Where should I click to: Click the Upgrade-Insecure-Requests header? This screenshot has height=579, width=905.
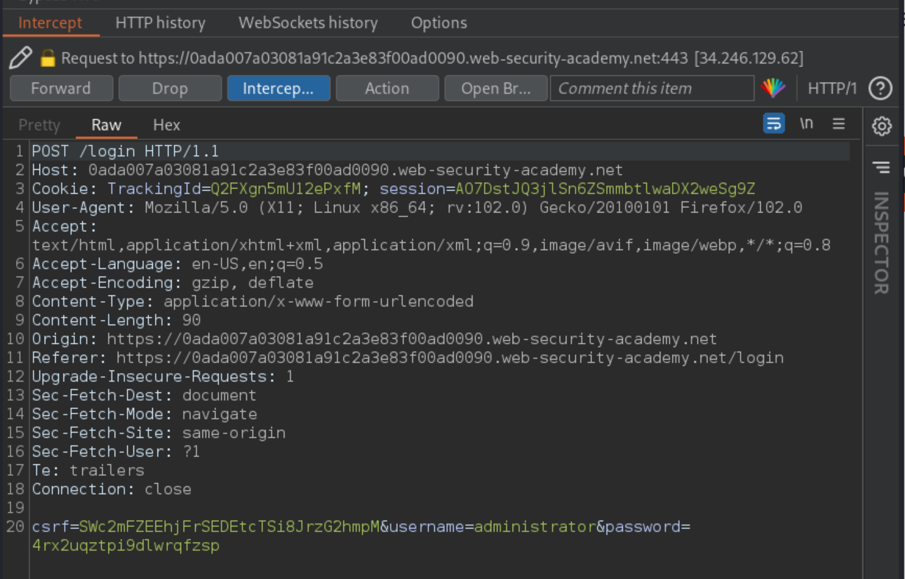coord(163,377)
